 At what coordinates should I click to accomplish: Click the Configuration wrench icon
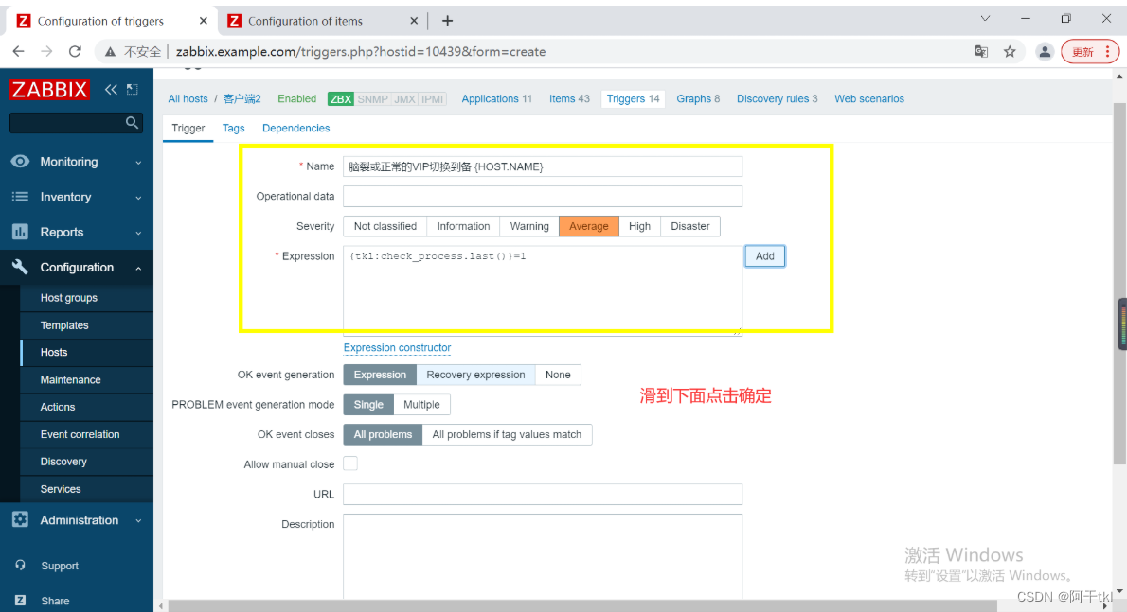[20, 267]
